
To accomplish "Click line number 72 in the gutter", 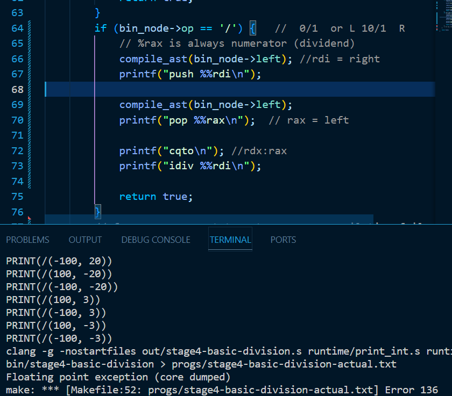I will 17,150.
